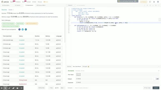This screenshot has height=90, width=161.
Task: Open editor settings gear icon
Action: click(156, 5)
